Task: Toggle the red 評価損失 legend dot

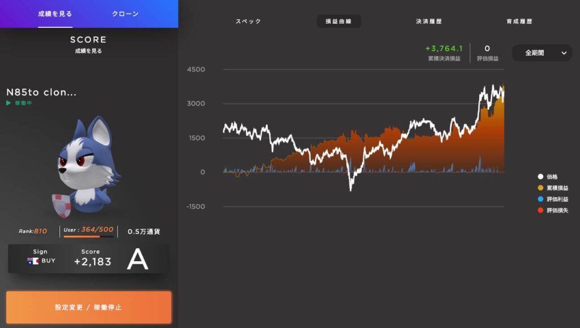Action: click(540, 211)
